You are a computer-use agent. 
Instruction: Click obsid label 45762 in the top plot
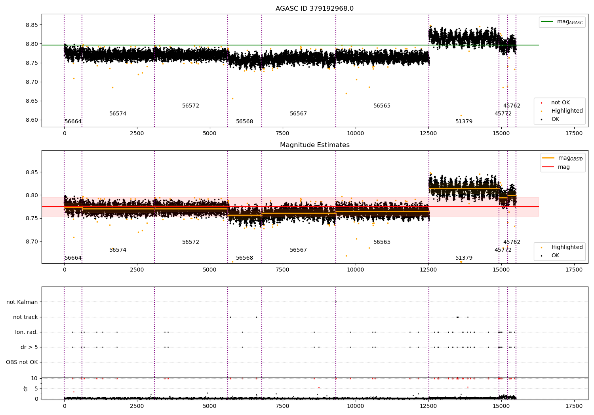(512, 106)
